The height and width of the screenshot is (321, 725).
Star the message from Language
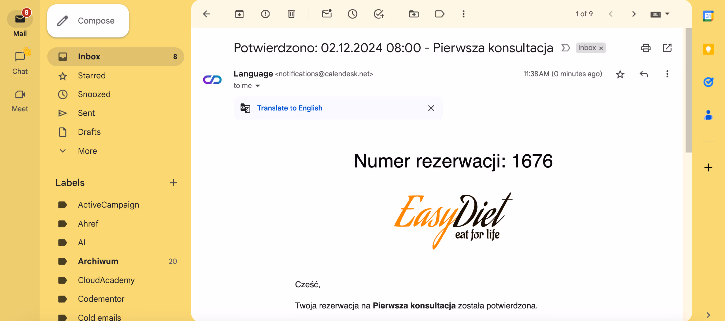(620, 74)
